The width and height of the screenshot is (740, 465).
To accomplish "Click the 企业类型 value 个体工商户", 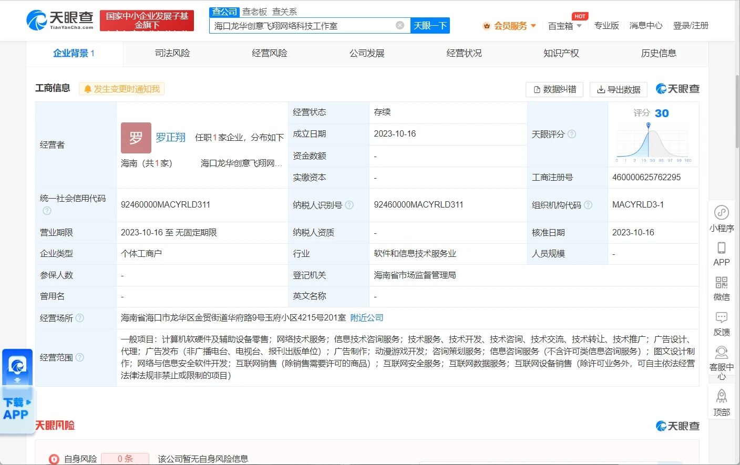I will click(x=141, y=254).
